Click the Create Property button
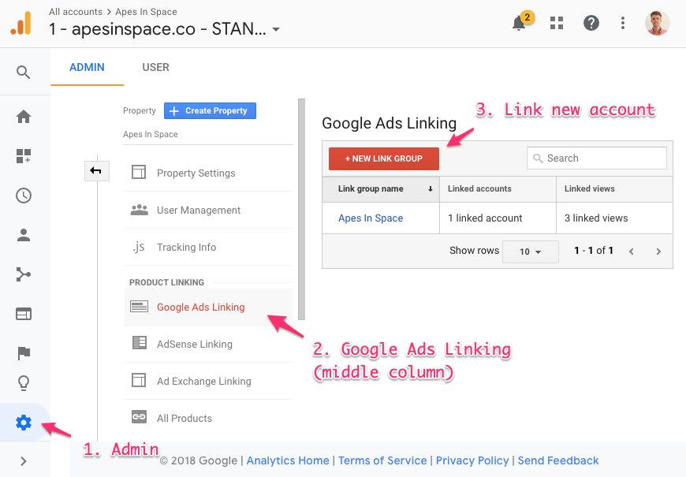The width and height of the screenshot is (686, 477). (210, 110)
